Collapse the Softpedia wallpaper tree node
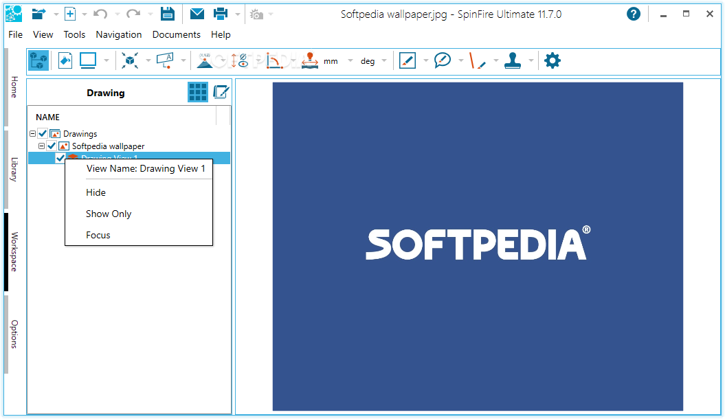Viewport: 725px width, 419px height. (41, 146)
